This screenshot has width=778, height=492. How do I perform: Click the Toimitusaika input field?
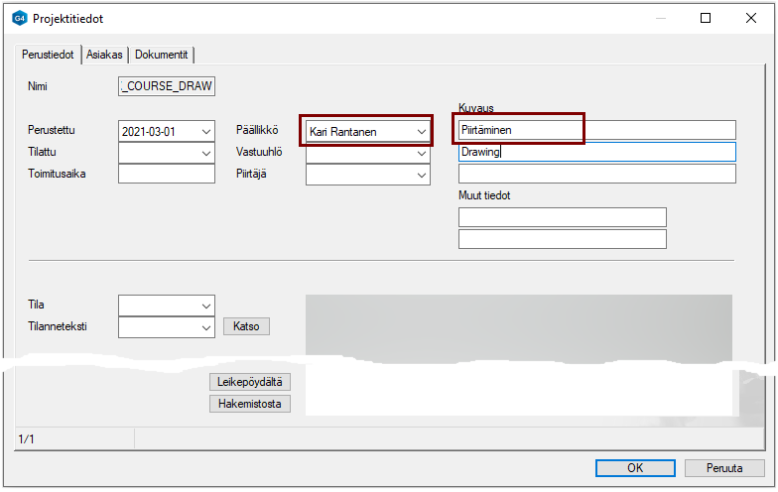click(x=166, y=175)
